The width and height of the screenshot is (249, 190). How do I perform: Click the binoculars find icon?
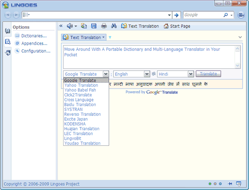coord(114,26)
